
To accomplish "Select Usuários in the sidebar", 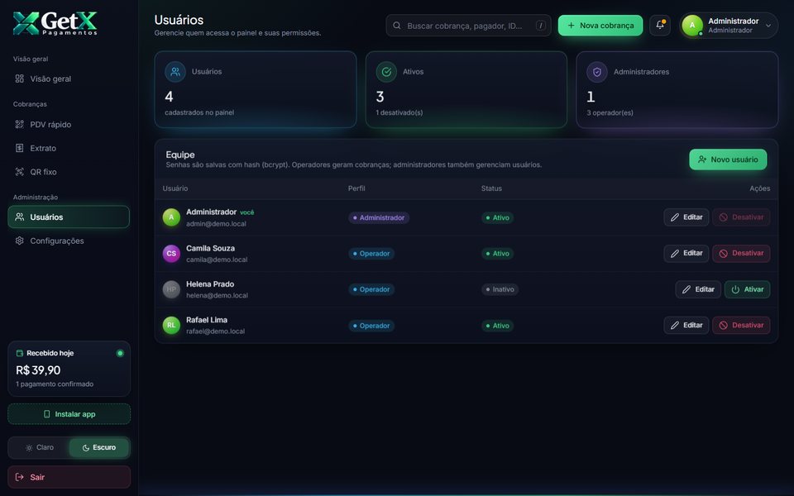I will click(x=69, y=217).
